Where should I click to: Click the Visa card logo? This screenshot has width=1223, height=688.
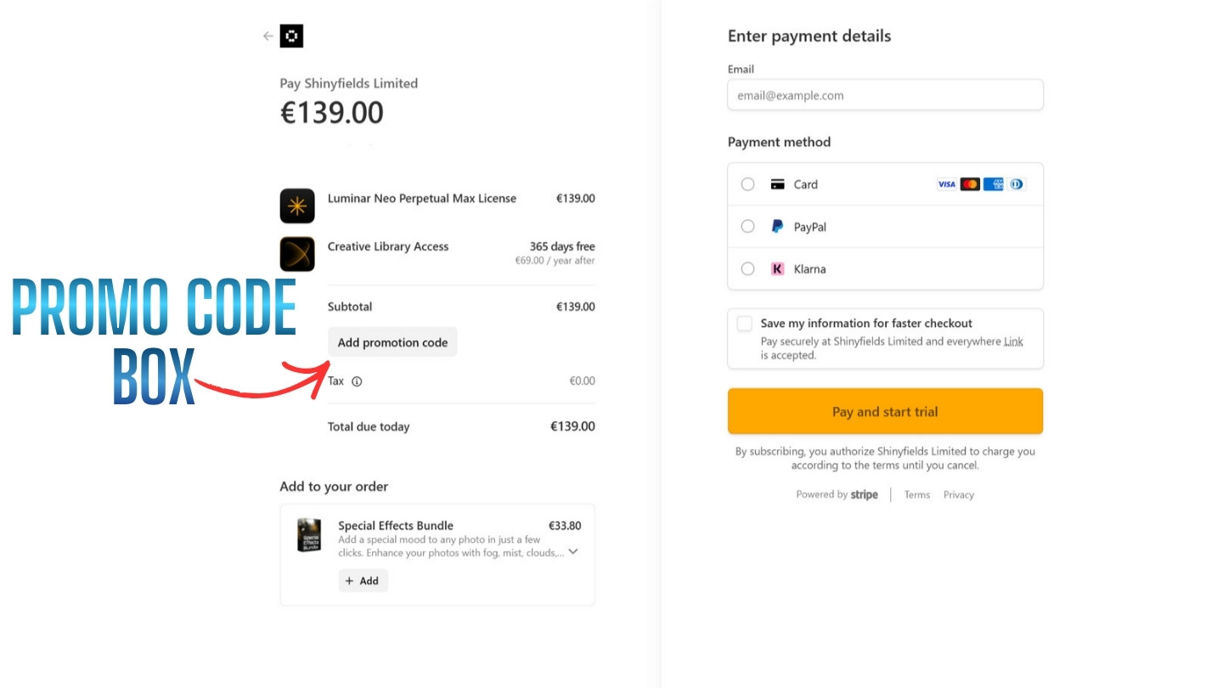click(946, 184)
